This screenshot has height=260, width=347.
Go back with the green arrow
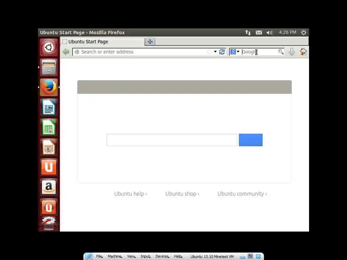tap(66, 52)
